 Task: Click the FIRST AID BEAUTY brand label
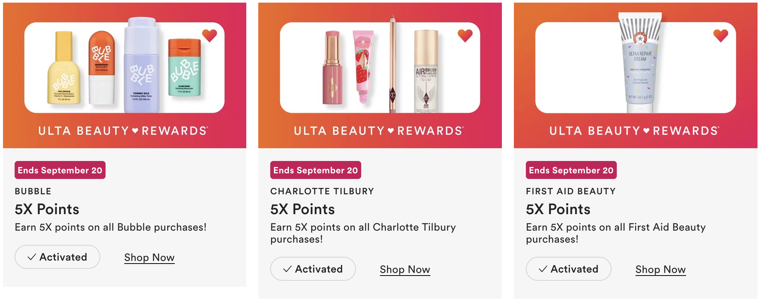pos(571,191)
